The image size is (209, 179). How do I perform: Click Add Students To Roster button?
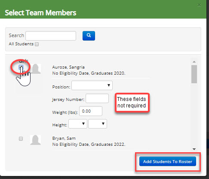click(x=168, y=161)
